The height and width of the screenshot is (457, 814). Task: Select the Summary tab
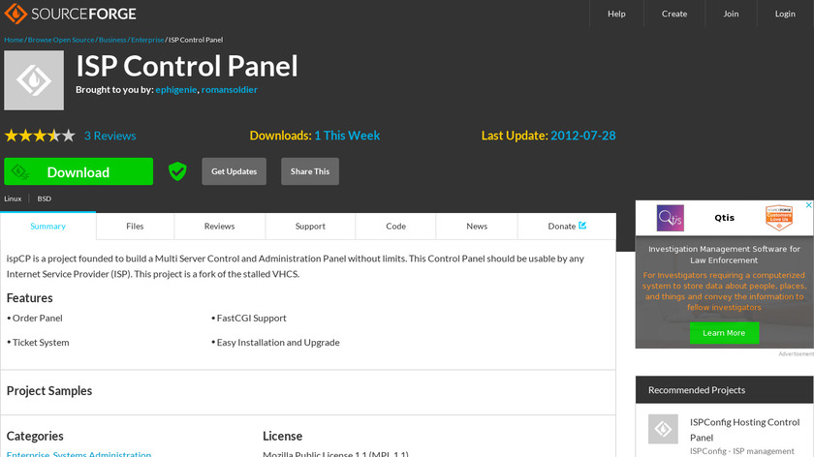[47, 227]
